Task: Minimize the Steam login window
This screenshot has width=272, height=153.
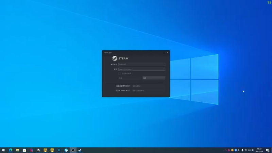Action: [165, 53]
